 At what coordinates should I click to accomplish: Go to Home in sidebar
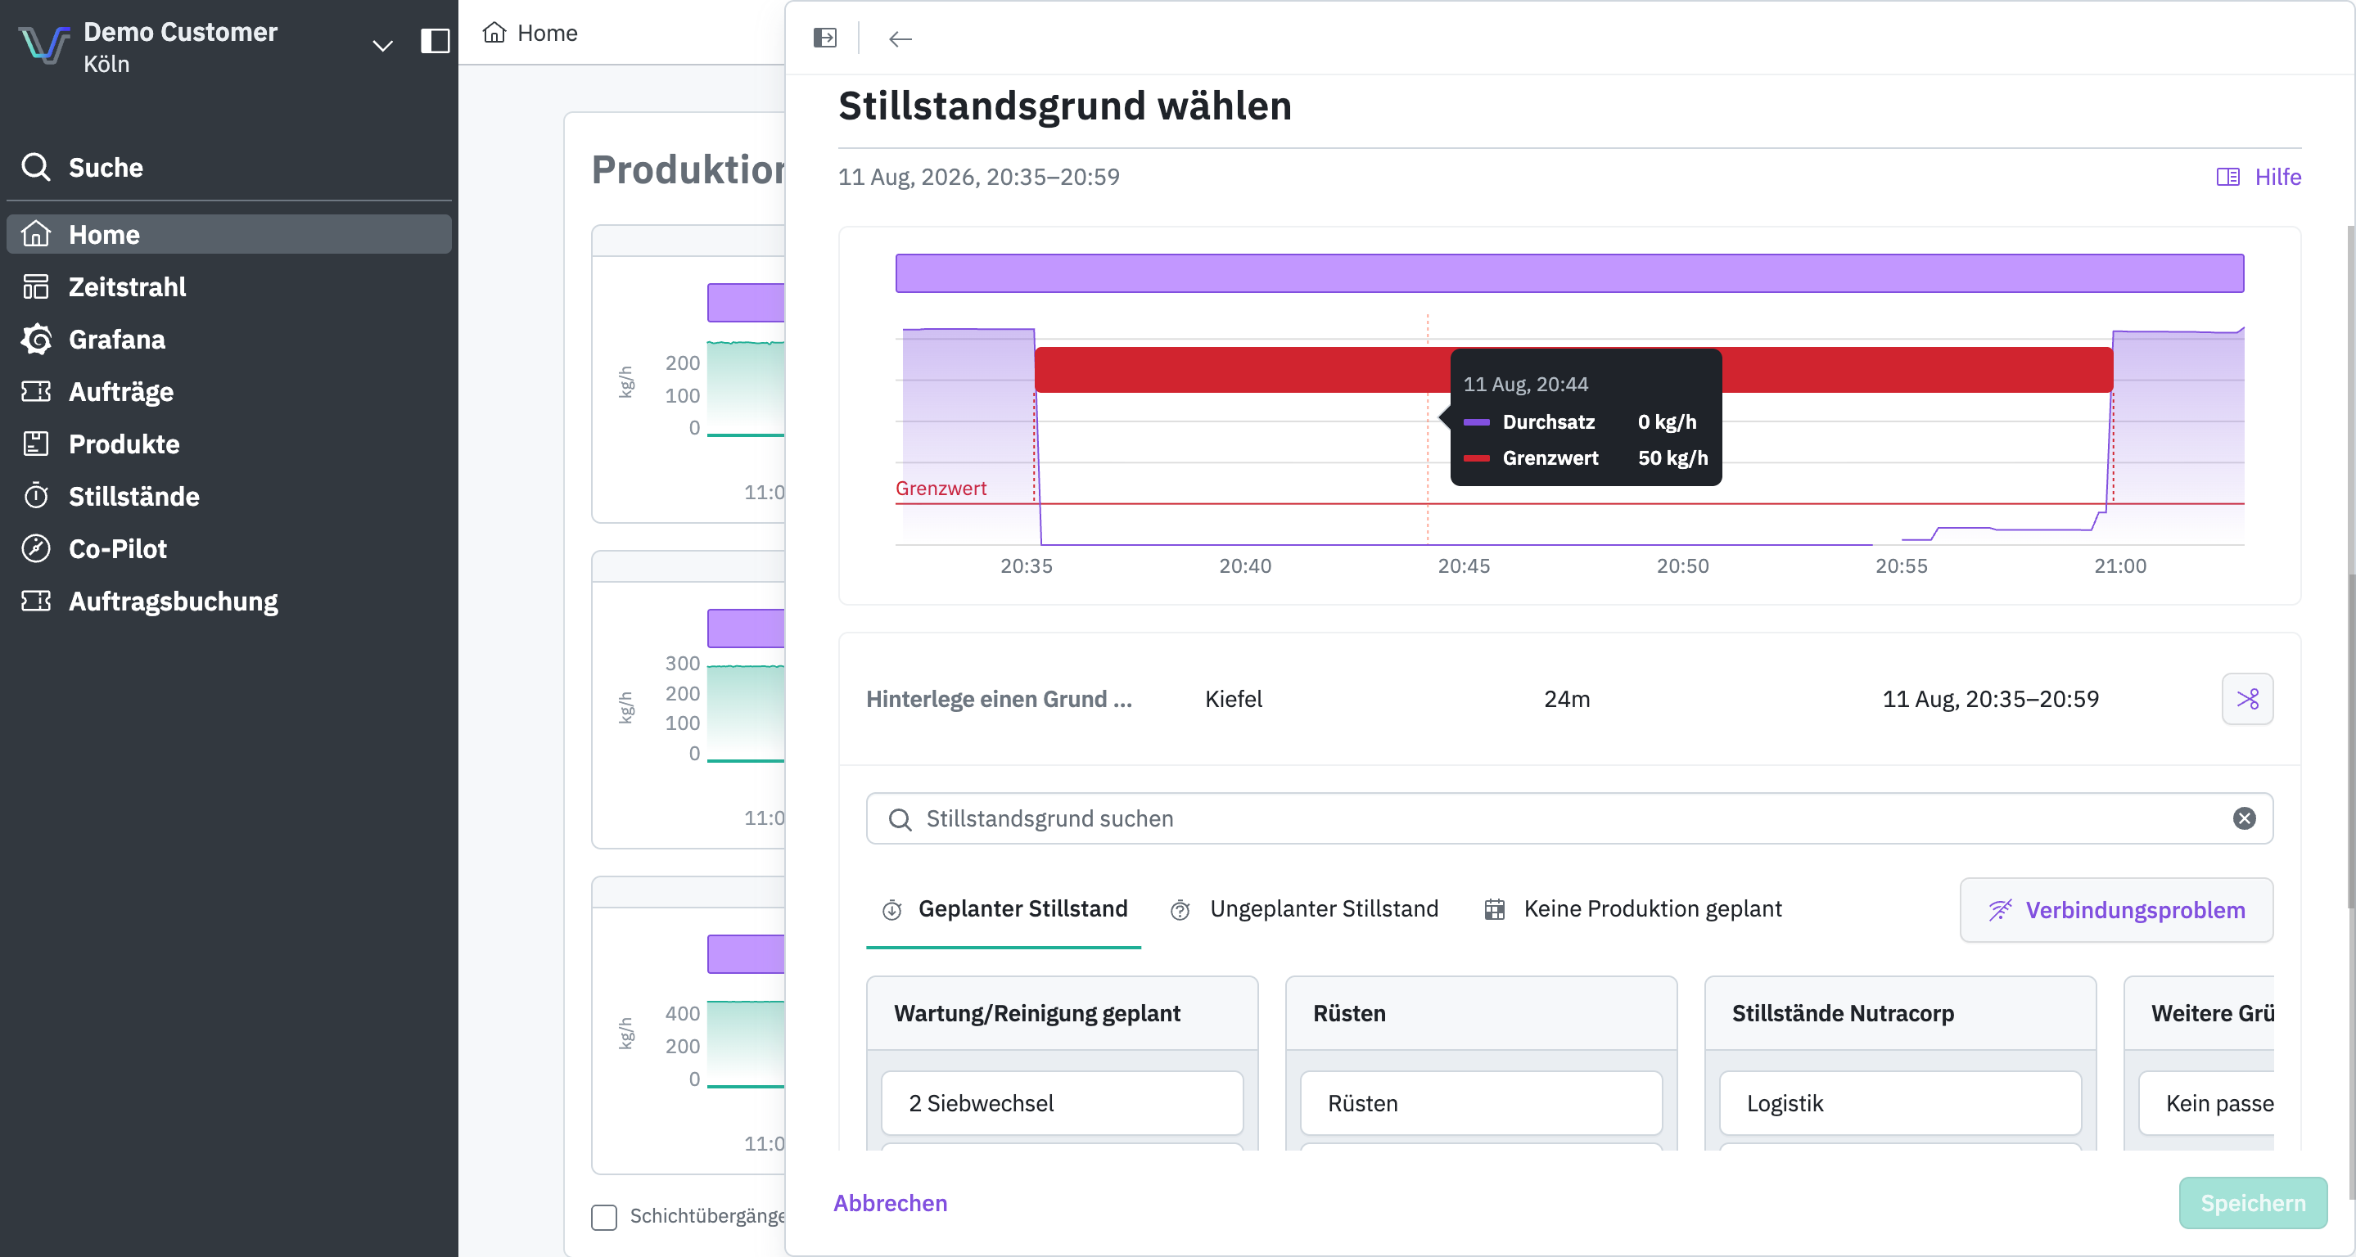coord(228,234)
